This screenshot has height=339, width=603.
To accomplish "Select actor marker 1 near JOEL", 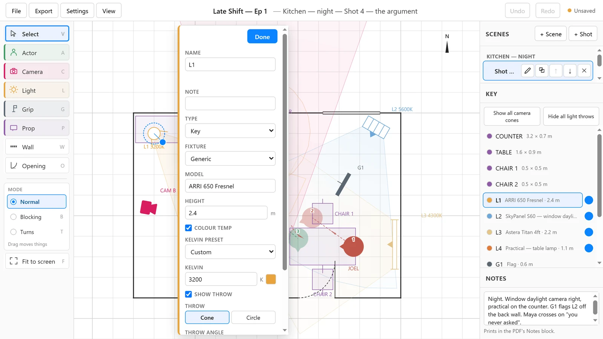I will pos(353,246).
